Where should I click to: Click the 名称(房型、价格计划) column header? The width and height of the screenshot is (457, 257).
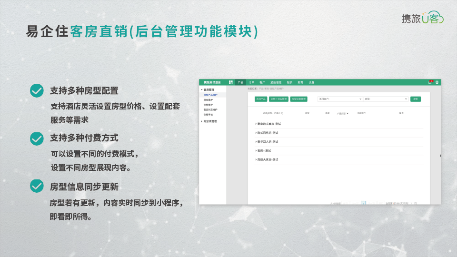tap(273, 113)
